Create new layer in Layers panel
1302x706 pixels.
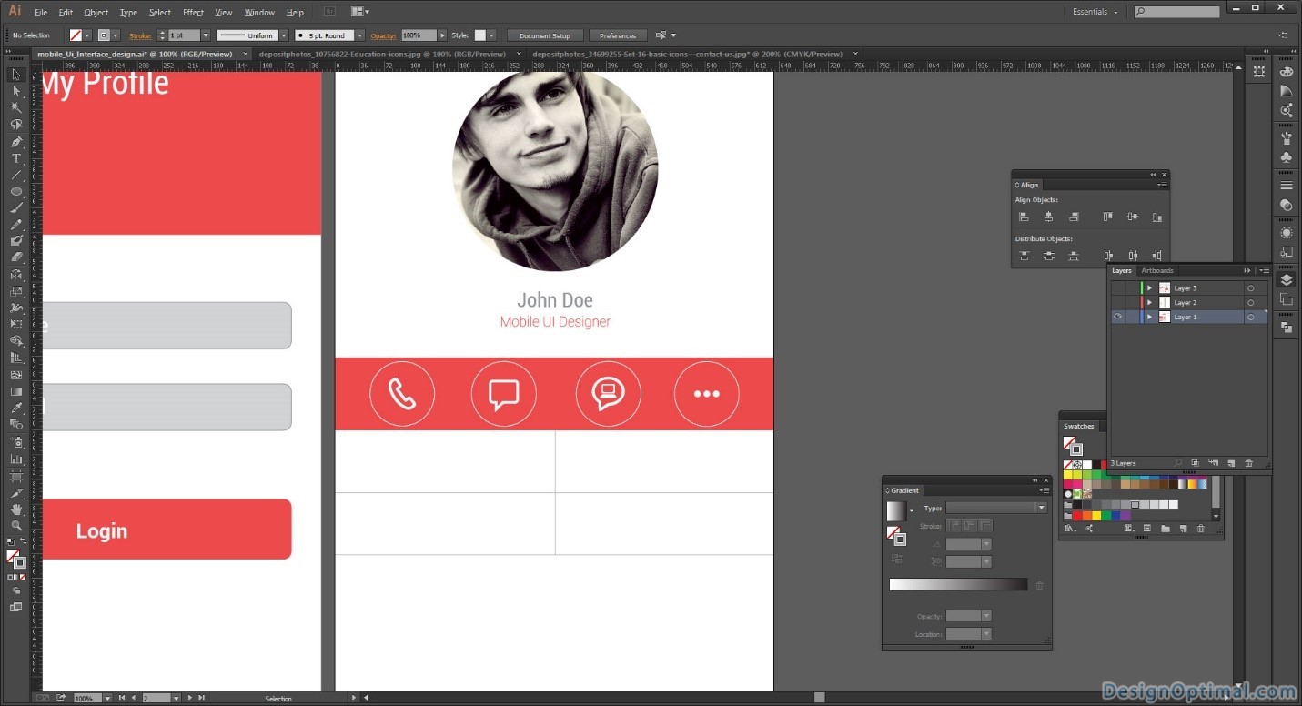coord(1230,463)
